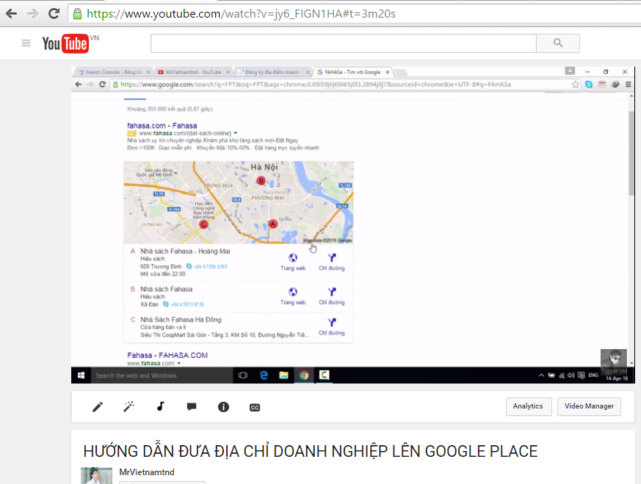This screenshot has width=641, height=484.
Task: Click the ENG language indicator
Action: pyautogui.click(x=593, y=375)
